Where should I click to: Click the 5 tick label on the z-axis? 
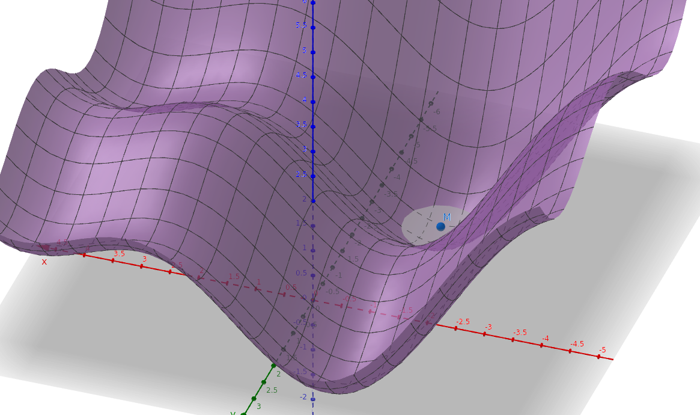(x=304, y=50)
